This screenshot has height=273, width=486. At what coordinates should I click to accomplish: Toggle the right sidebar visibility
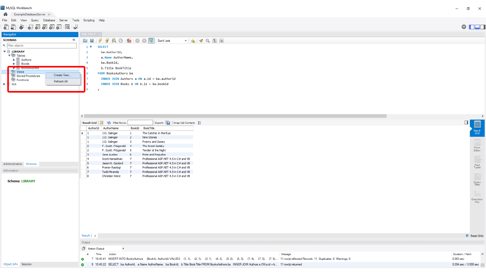click(483, 27)
